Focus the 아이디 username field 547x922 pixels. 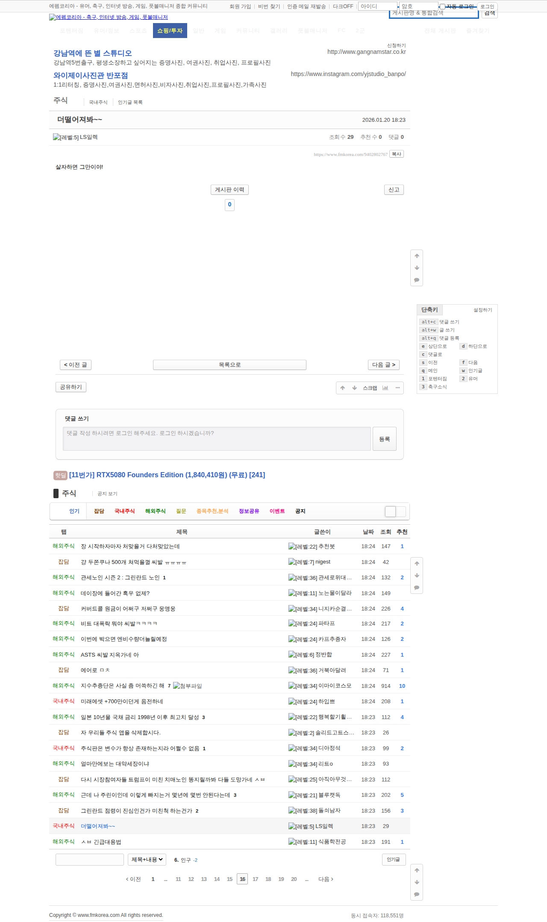(x=377, y=6)
